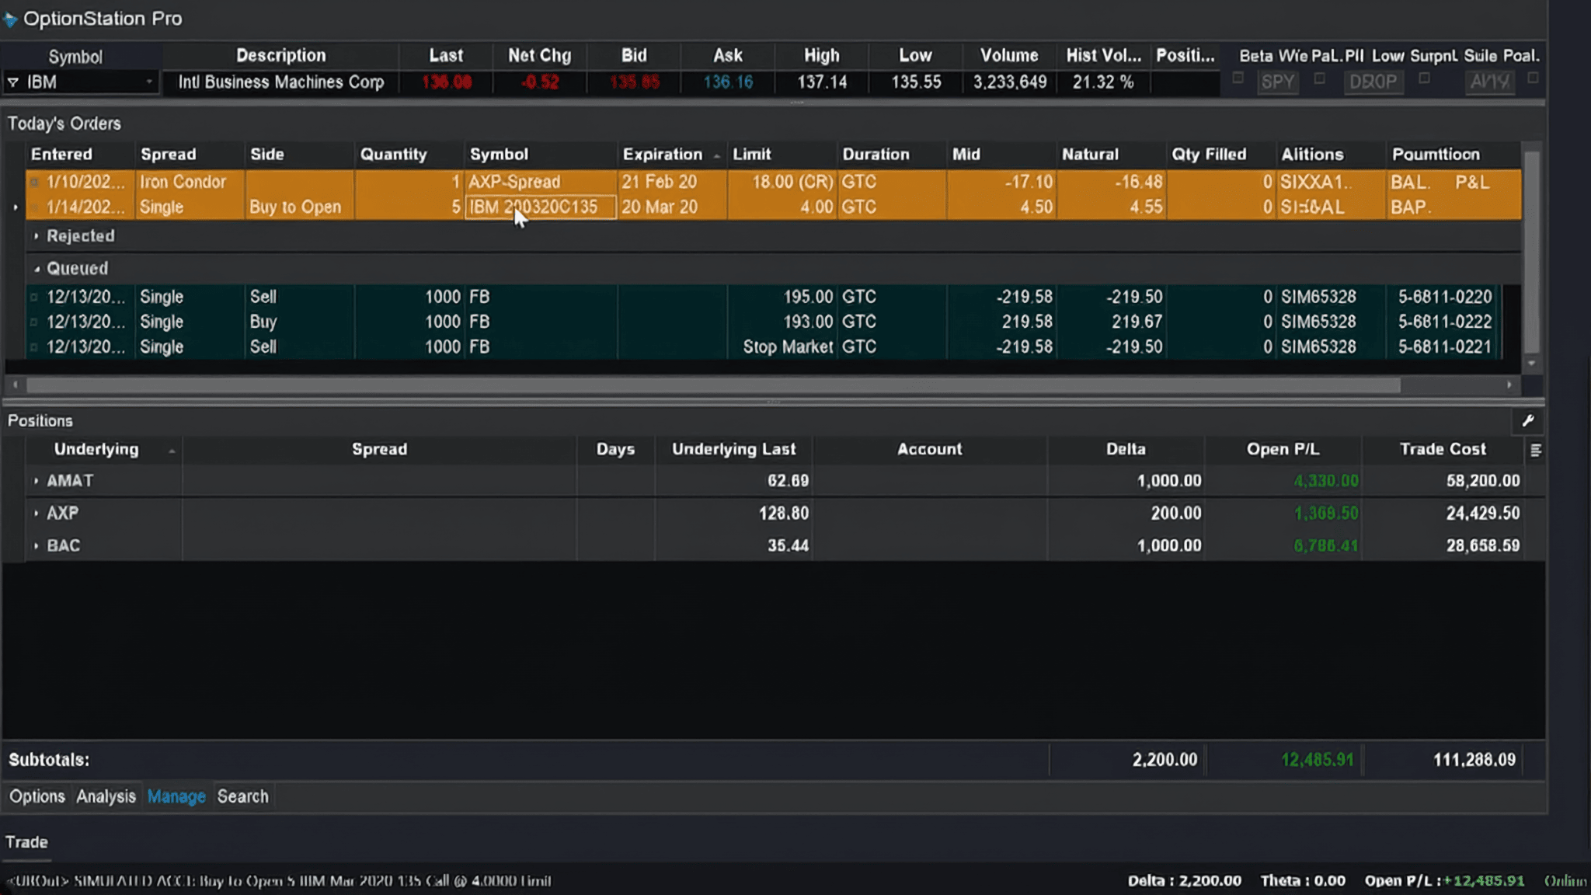Image resolution: width=1591 pixels, height=895 pixels.
Task: Open the Positions column menu icon beside Trade Cost
Action: click(1535, 450)
